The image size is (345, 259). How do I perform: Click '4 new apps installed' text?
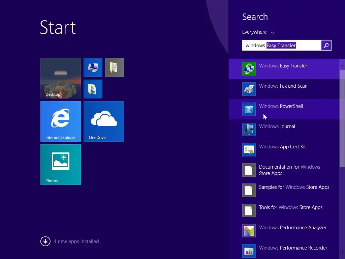[x=76, y=241]
